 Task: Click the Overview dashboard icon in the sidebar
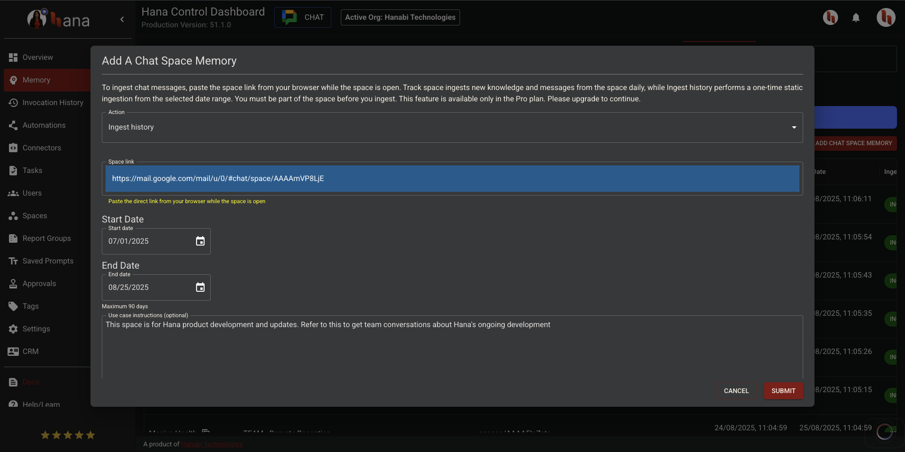point(13,58)
